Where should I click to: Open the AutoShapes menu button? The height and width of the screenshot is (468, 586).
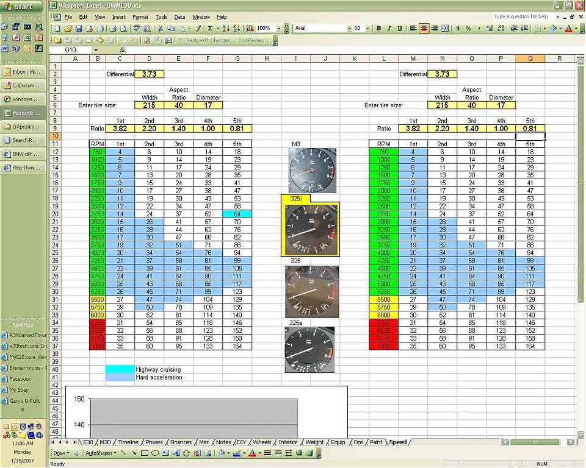point(100,453)
